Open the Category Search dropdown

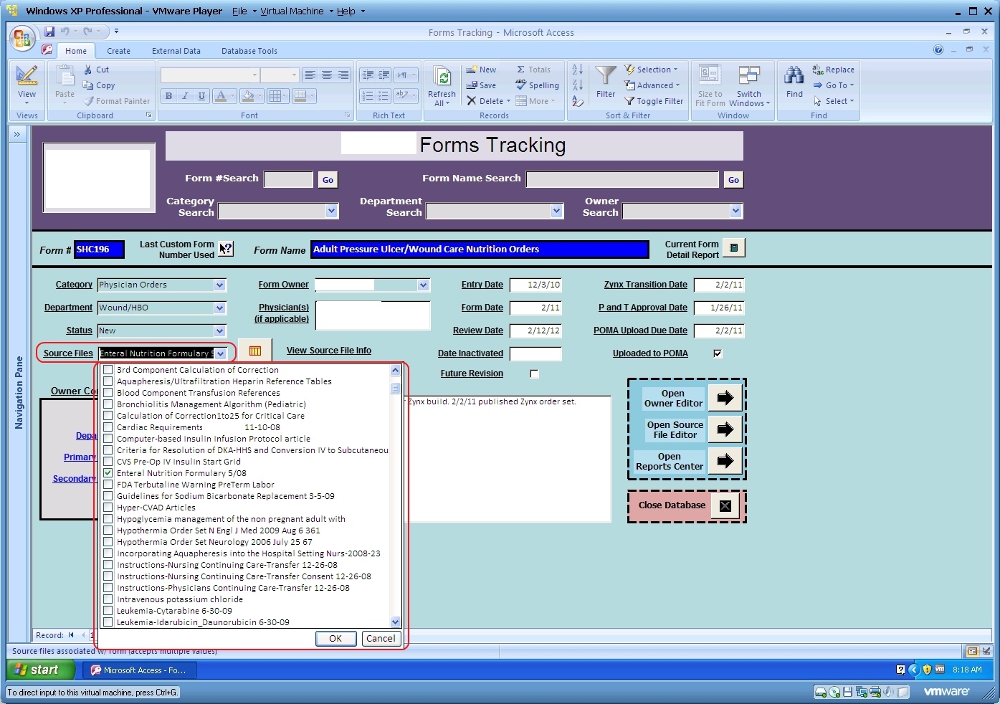point(331,211)
